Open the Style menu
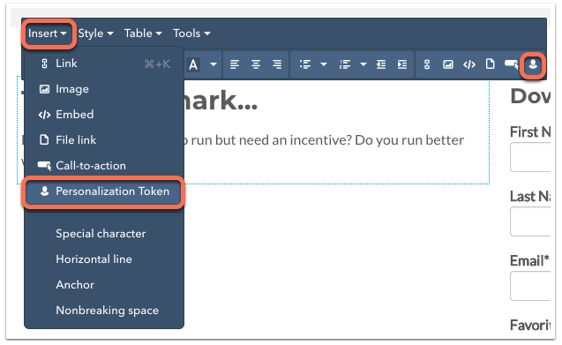Image resolution: width=562 pixels, height=345 pixels. point(95,34)
